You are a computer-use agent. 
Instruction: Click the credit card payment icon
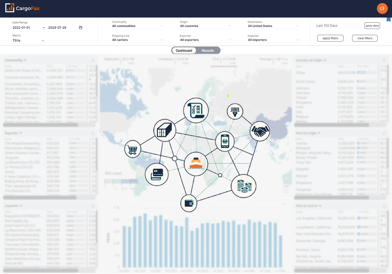[x=157, y=175]
